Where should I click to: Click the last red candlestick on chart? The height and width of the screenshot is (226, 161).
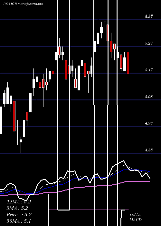(128, 63)
